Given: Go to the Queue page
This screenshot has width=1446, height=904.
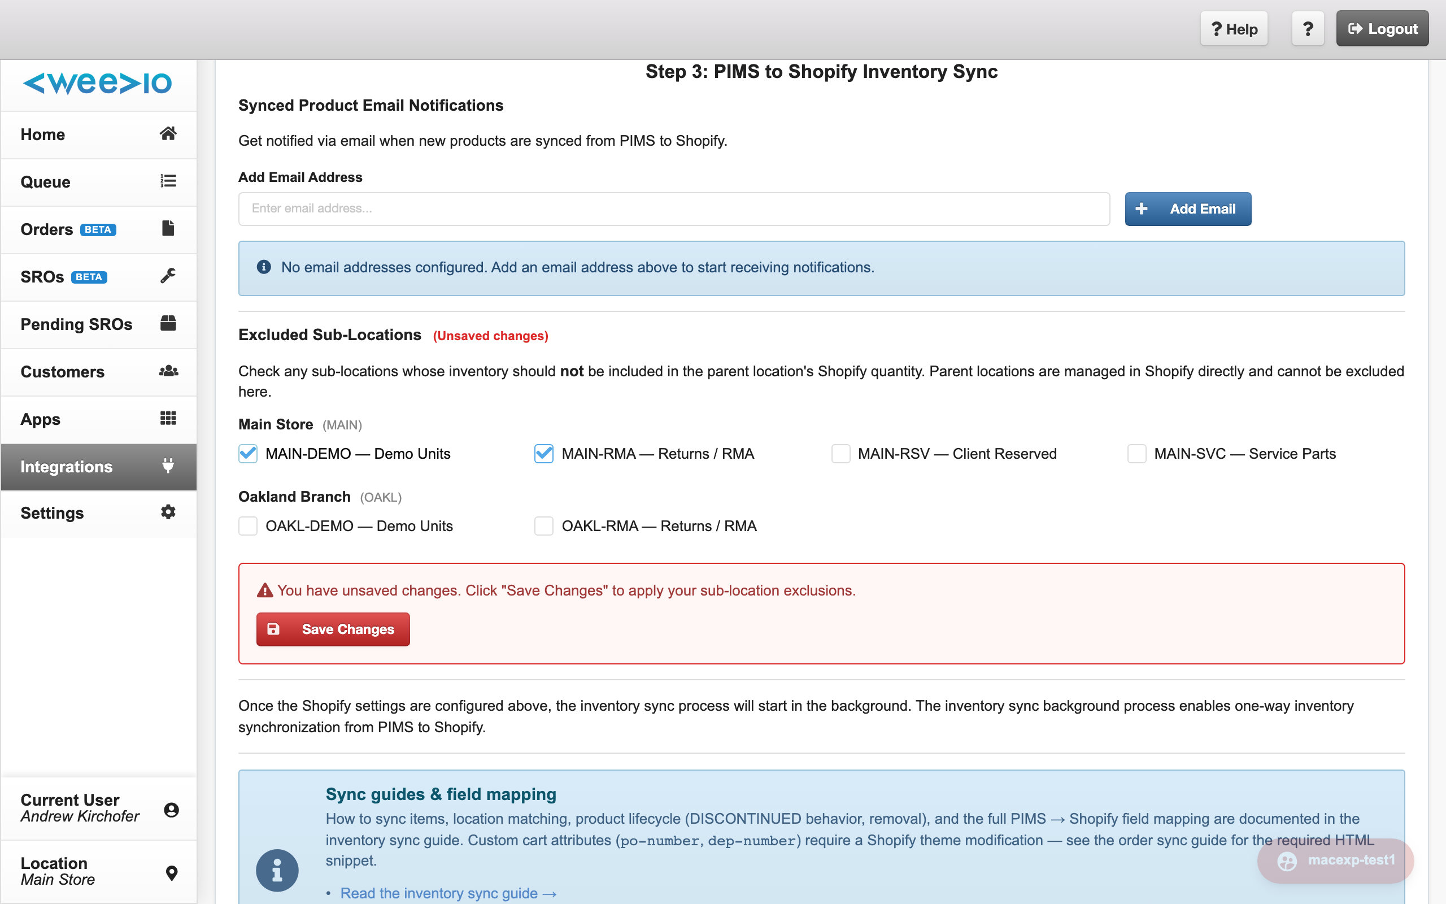Looking at the screenshot, I should tap(99, 182).
